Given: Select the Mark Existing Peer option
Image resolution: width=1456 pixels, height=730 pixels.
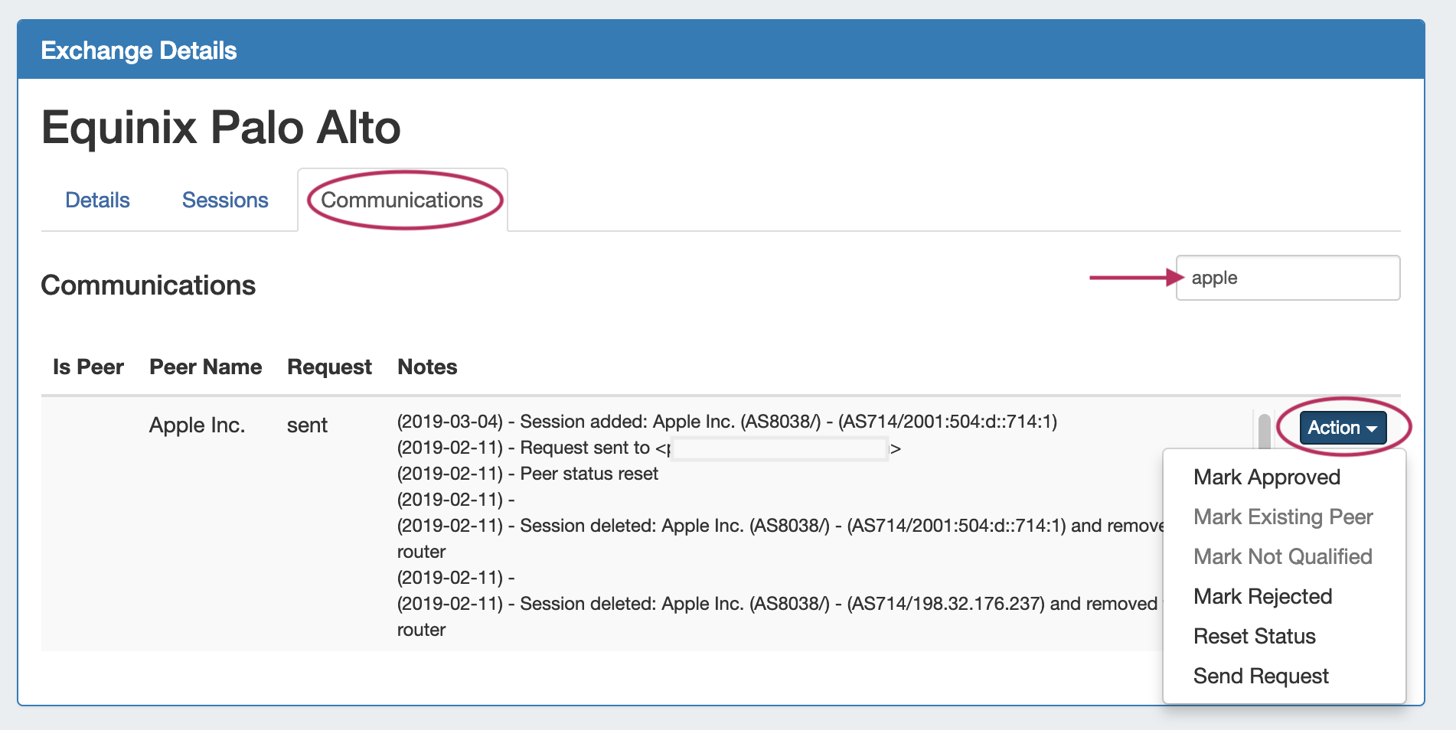Looking at the screenshot, I should (1282, 517).
